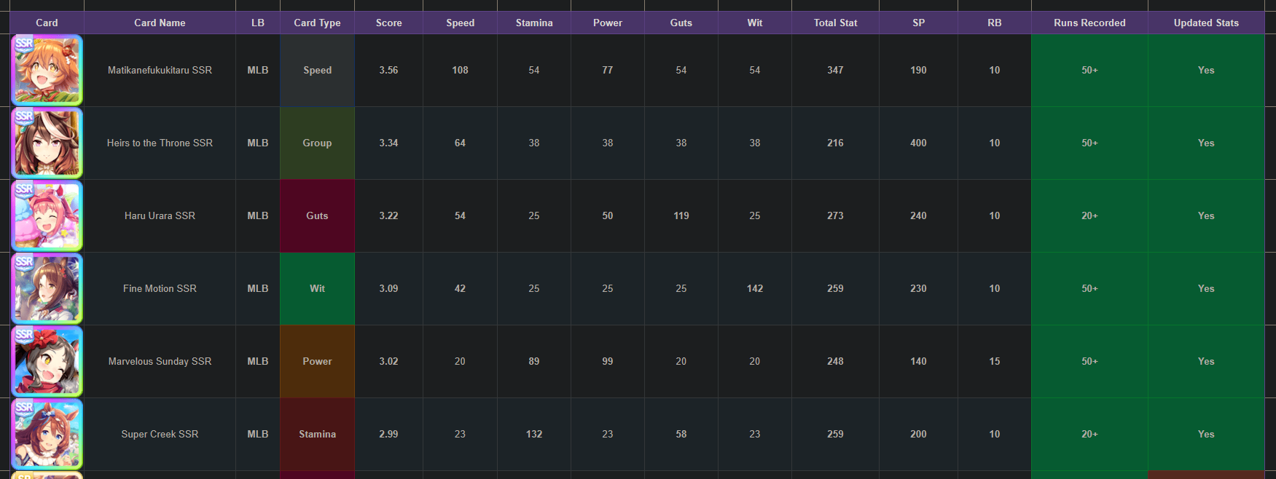Select the Heirs to the Throne SSR name

160,143
